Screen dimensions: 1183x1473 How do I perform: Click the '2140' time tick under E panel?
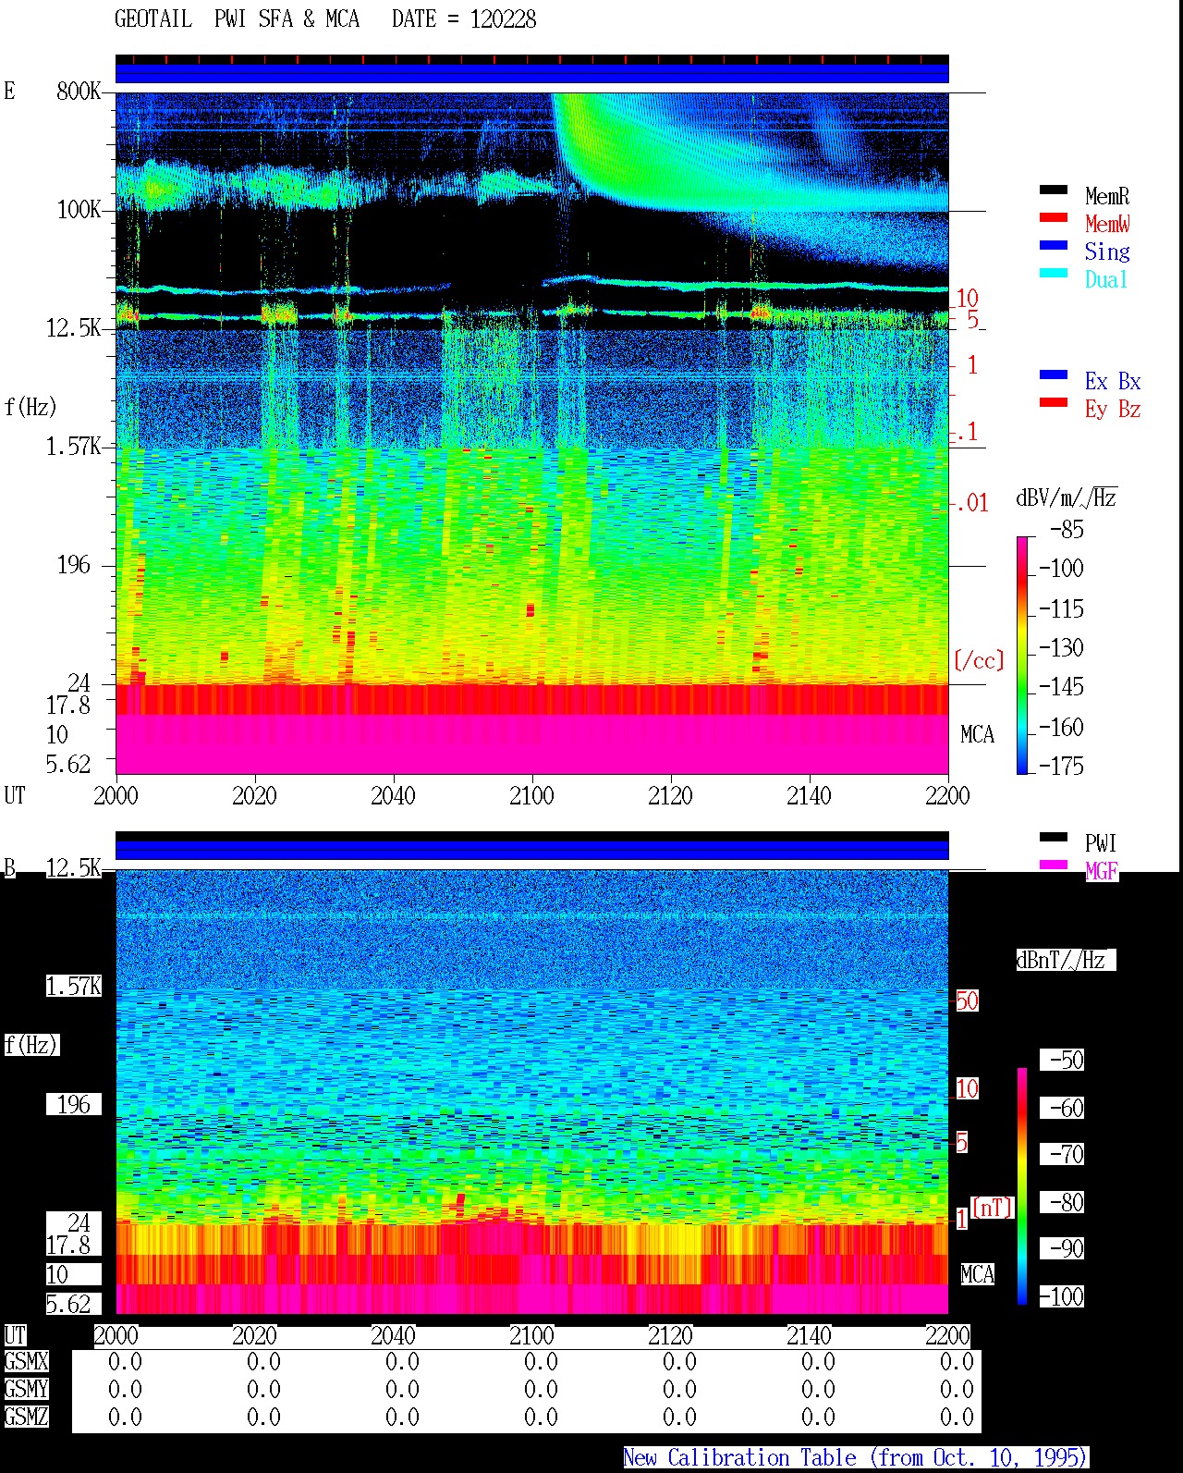tap(809, 795)
